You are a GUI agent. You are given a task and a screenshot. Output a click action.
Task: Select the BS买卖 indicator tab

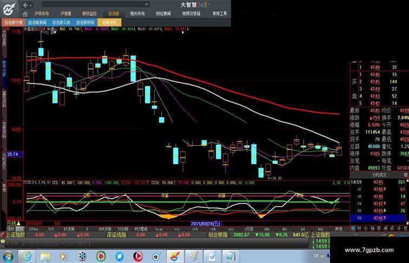coord(69,229)
